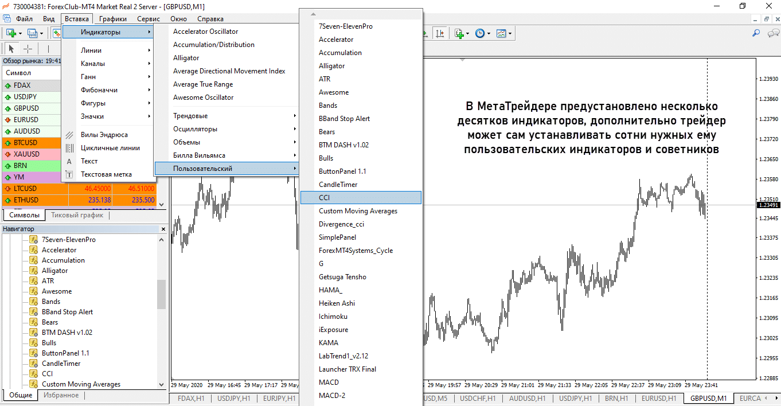Select BBand Stop Alert in Navigator tree

pos(67,312)
